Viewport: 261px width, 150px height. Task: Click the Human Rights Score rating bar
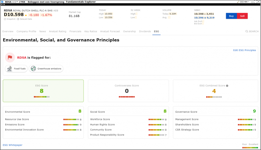tap(156, 125)
